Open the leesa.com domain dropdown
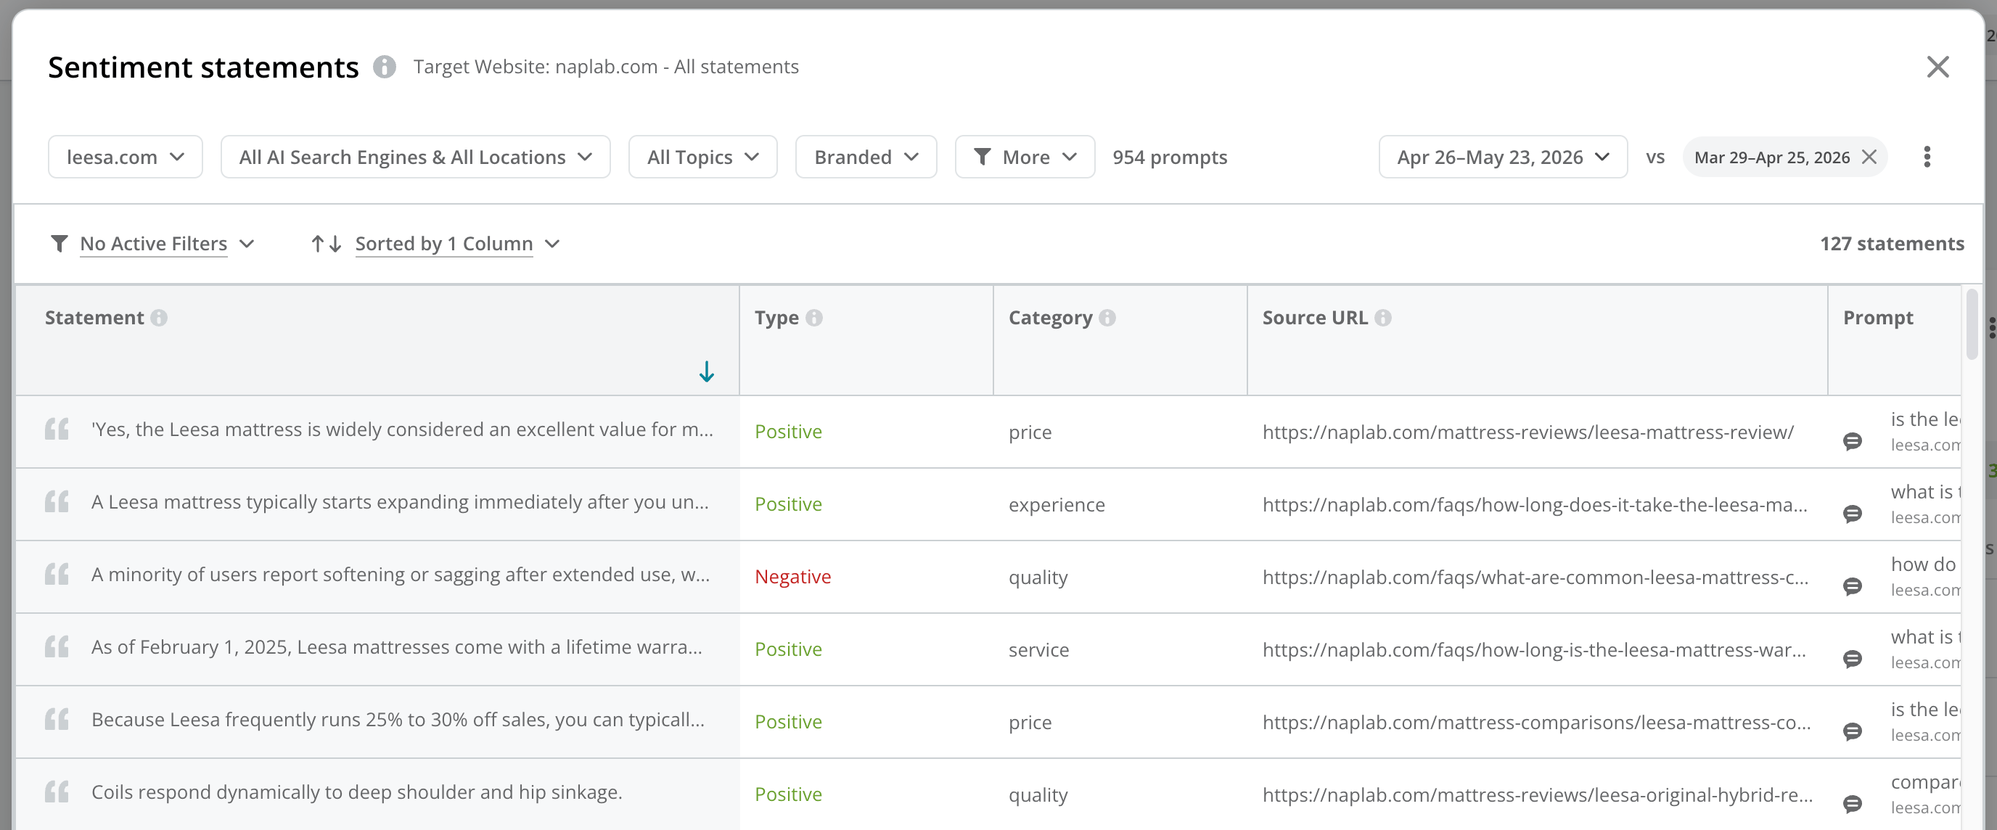This screenshot has height=830, width=1997. point(126,157)
